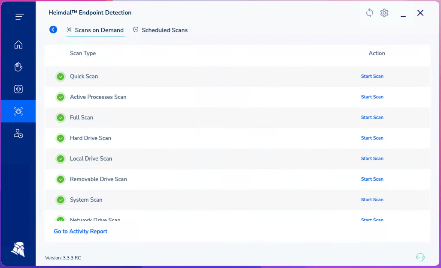Open the plus-box patch management sidebar icon
The width and height of the screenshot is (441, 268).
point(18,89)
